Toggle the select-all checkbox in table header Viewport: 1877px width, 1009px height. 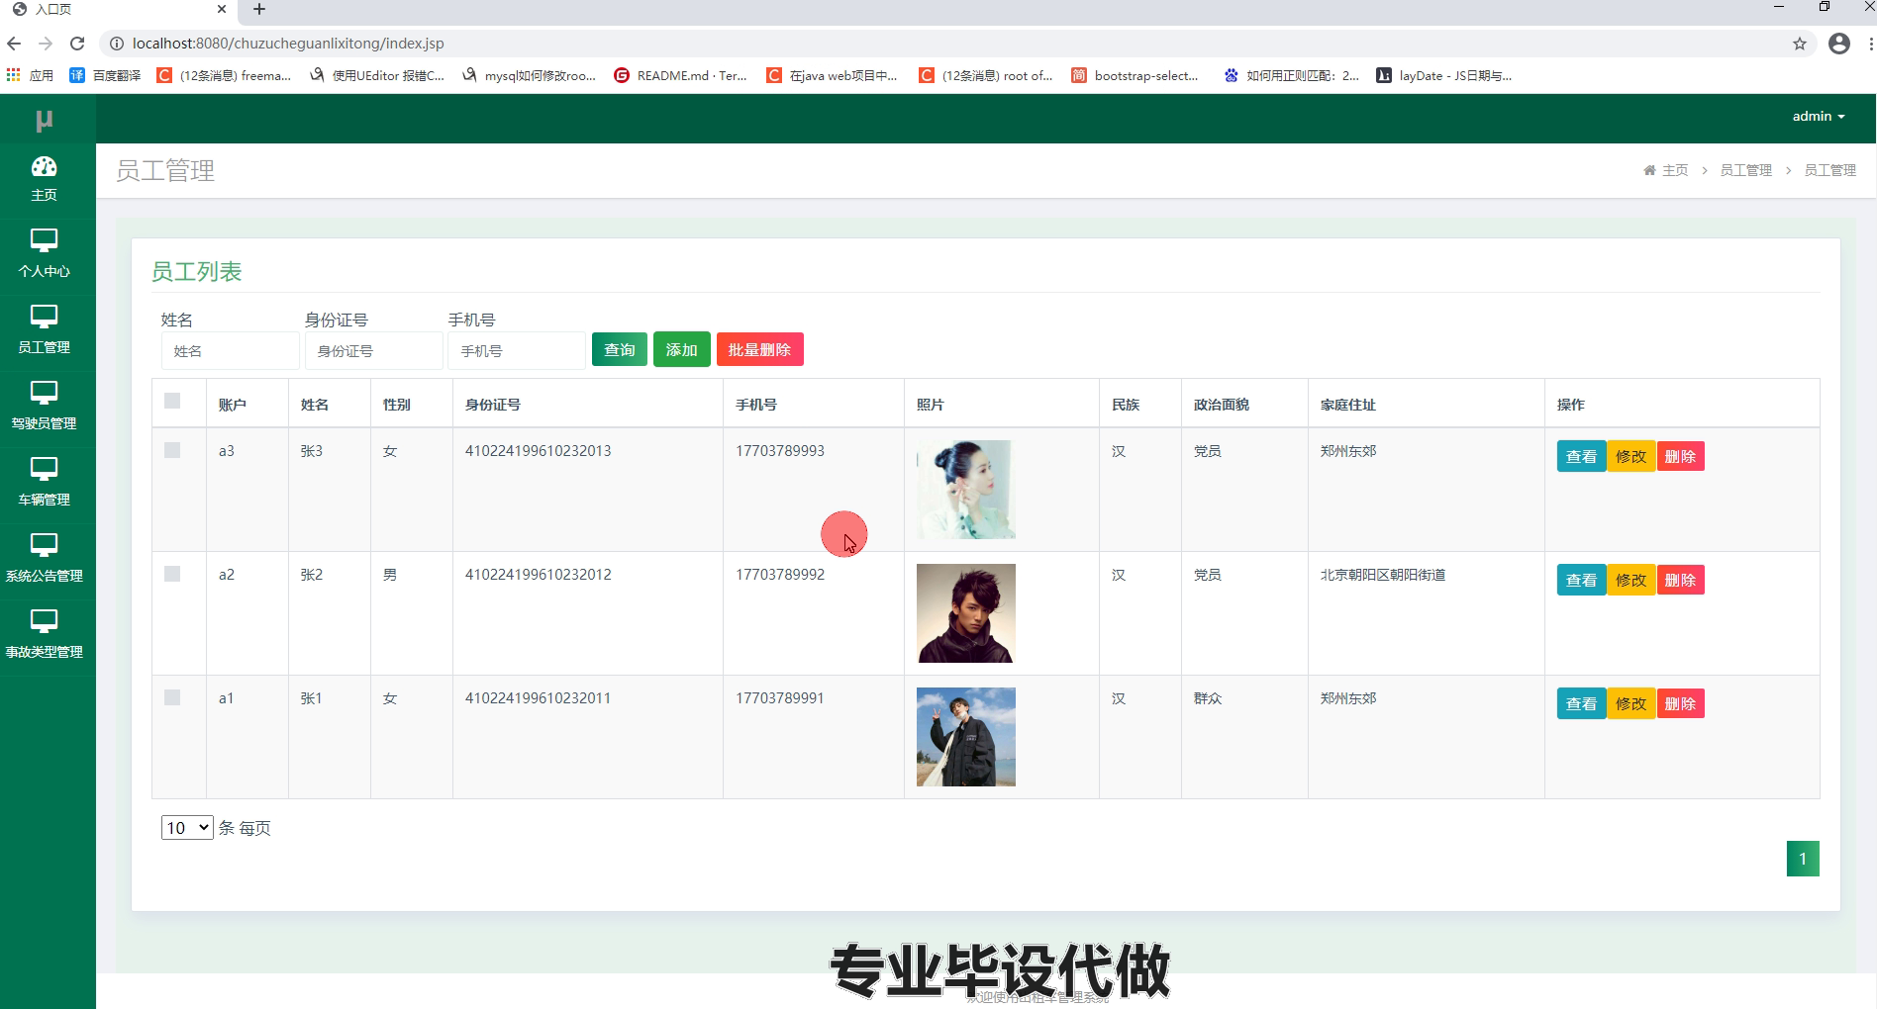click(x=172, y=401)
